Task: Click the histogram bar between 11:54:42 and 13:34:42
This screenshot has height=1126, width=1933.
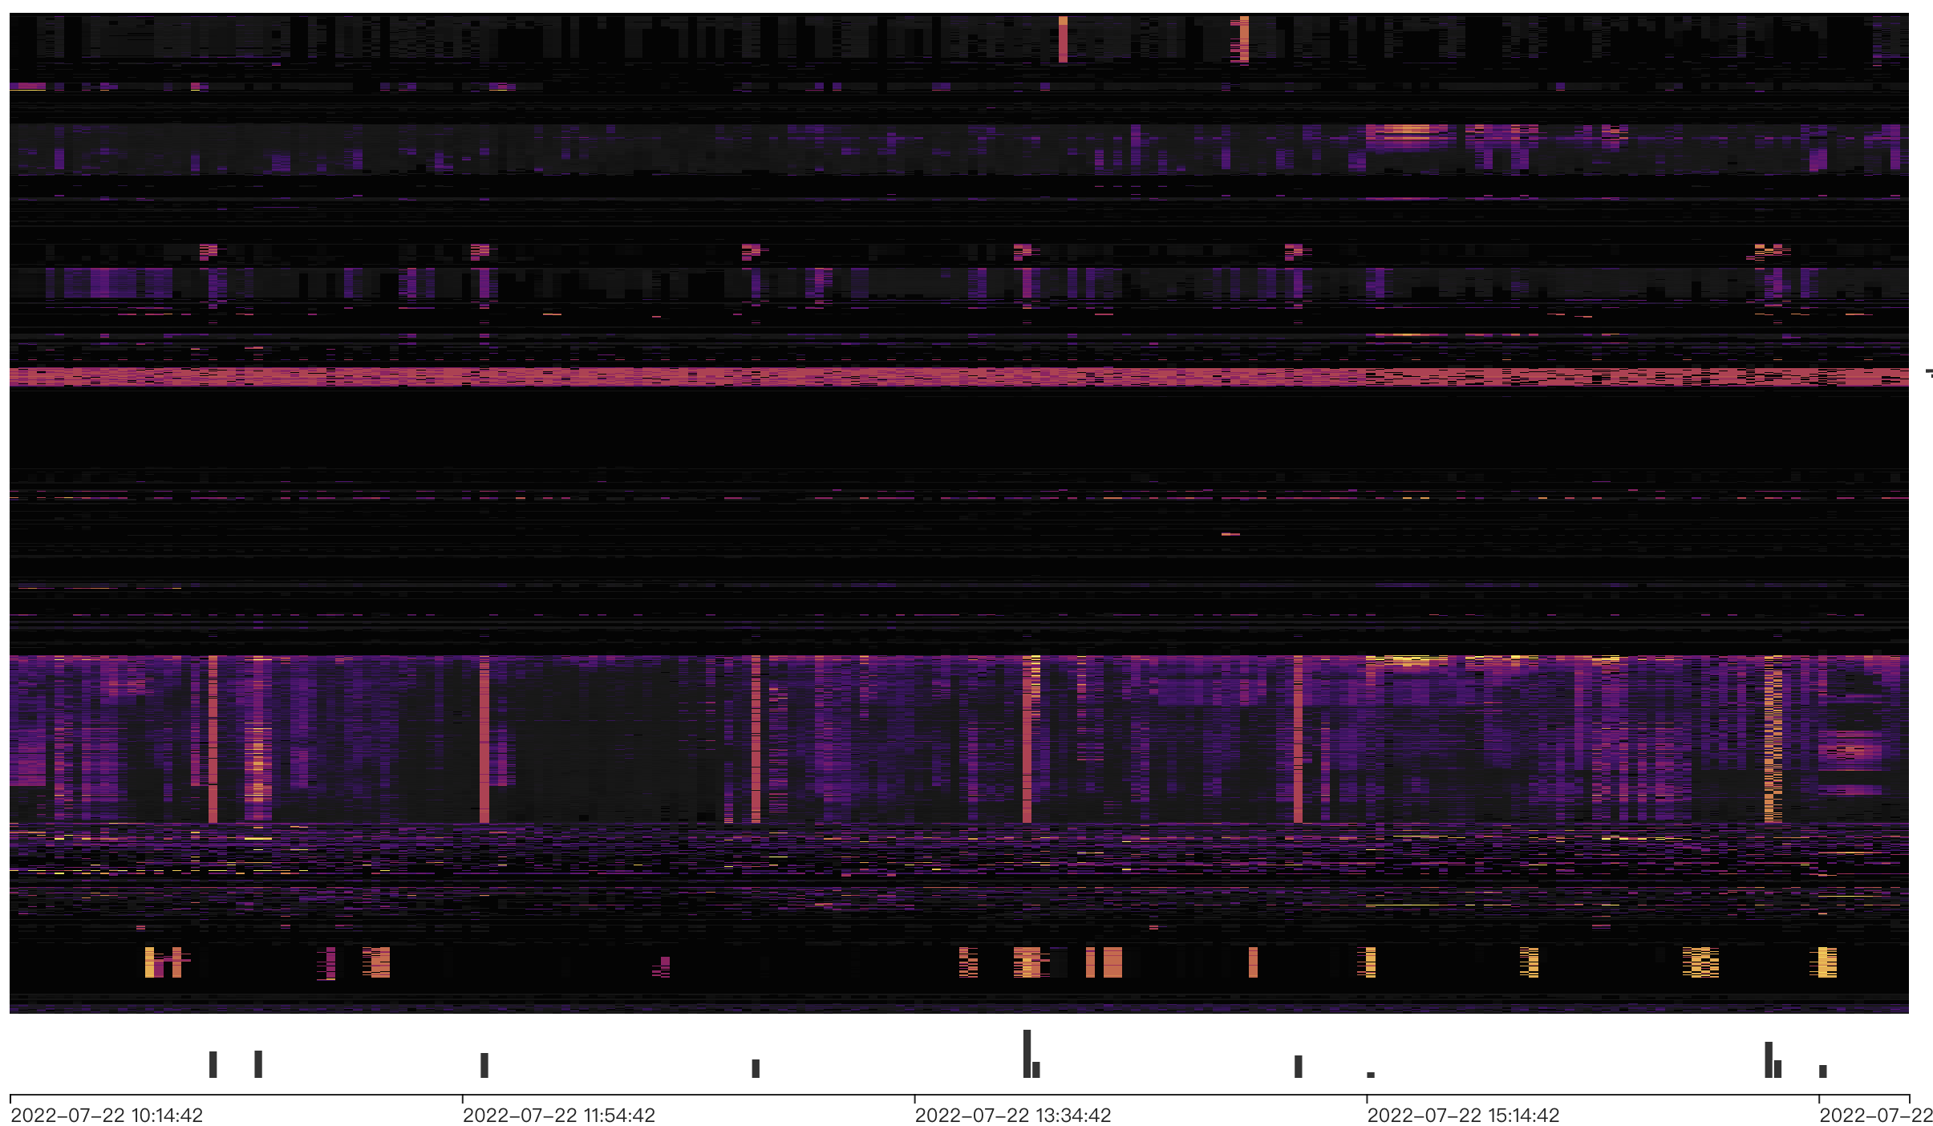Action: tap(756, 1068)
